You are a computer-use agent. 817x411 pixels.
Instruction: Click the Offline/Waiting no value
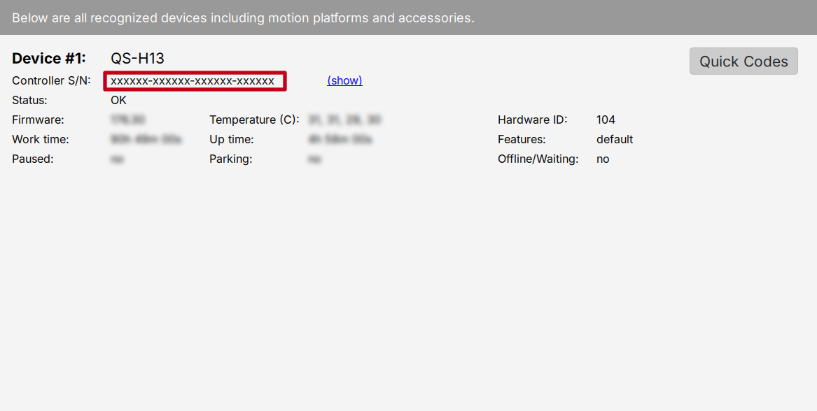point(602,159)
